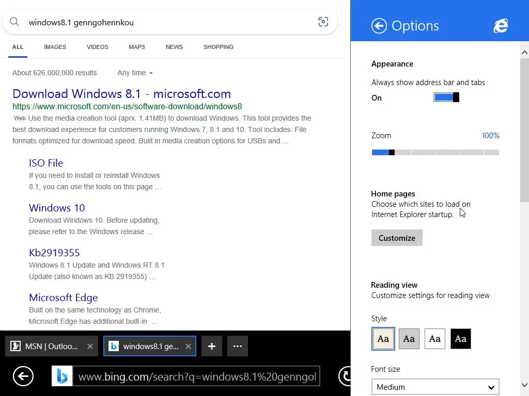Select the gray reading view style
529x396 pixels.
pyautogui.click(x=409, y=338)
